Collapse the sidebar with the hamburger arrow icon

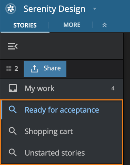pos(13,46)
